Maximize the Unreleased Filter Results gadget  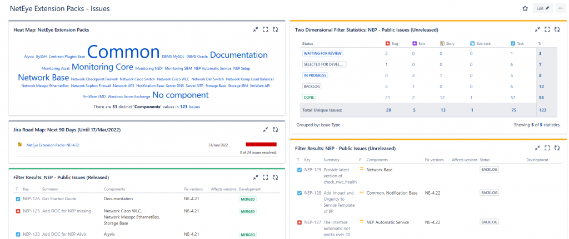547,148
